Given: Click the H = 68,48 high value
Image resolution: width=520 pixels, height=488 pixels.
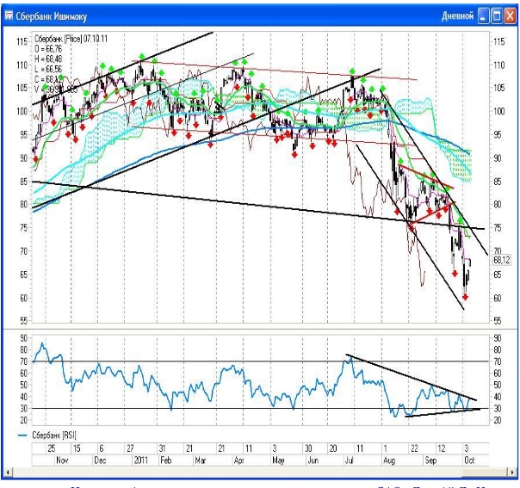Looking at the screenshot, I should [x=48, y=59].
